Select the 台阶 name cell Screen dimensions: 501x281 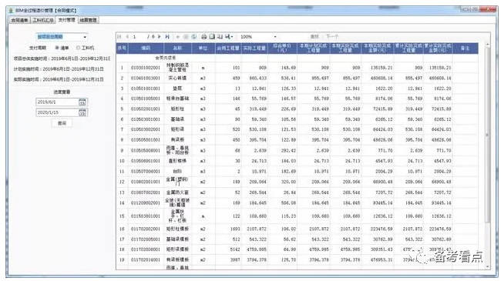(177, 172)
